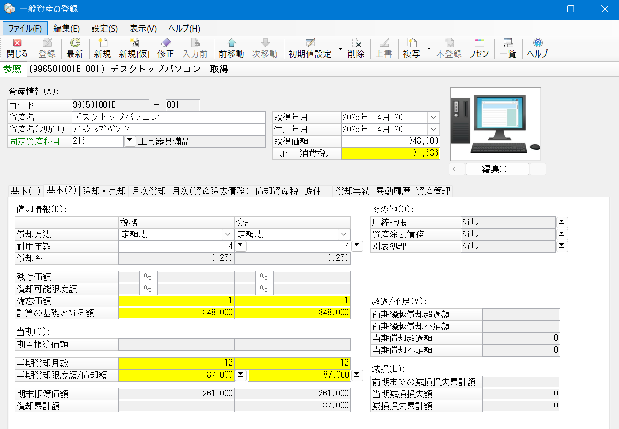This screenshot has height=429, width=619.
Task: Click the 税務 備忘価額 field
Action: pos(176,301)
